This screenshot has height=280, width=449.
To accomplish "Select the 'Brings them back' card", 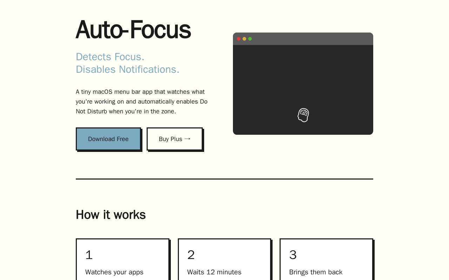I will pos(326,259).
